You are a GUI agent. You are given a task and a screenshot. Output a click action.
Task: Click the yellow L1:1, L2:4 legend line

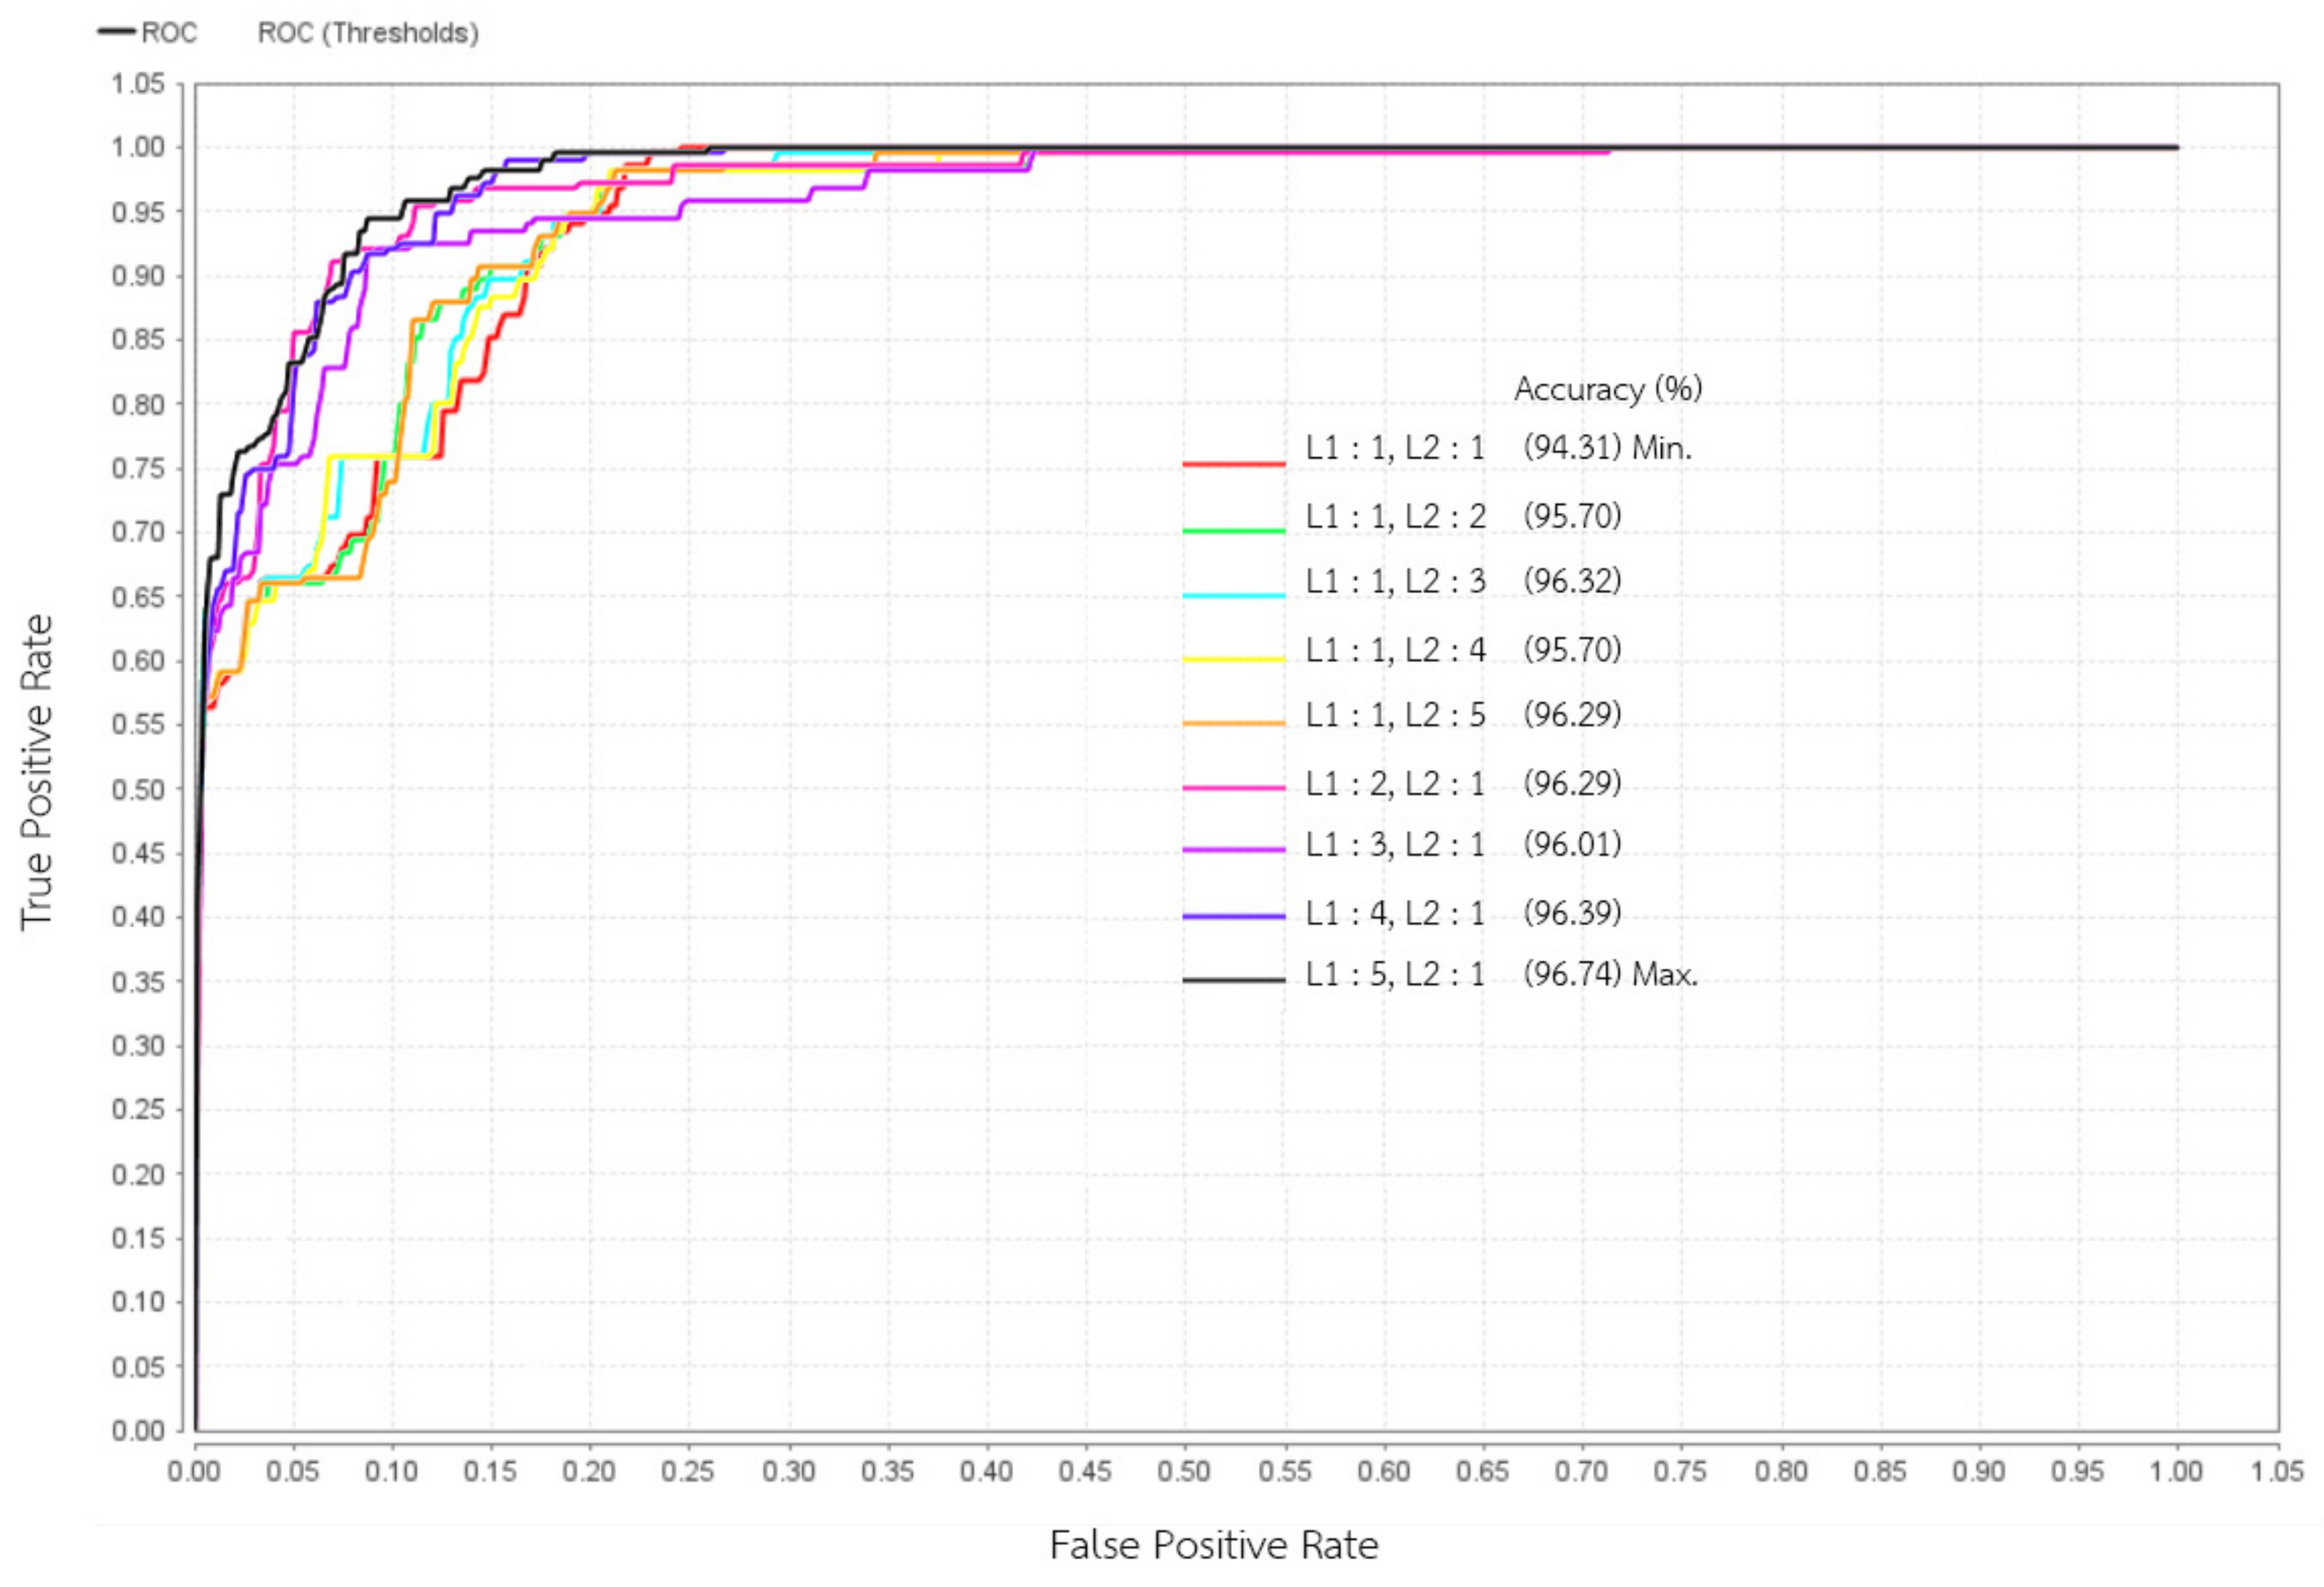coord(1233,659)
